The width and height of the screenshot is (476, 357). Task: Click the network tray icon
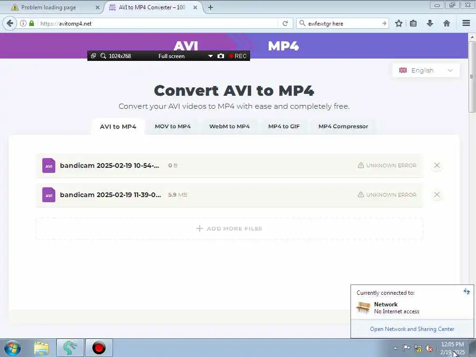[x=418, y=349]
